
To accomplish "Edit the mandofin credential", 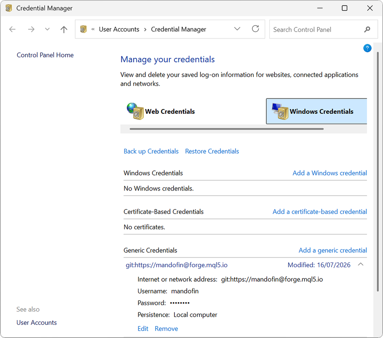I will click(143, 329).
